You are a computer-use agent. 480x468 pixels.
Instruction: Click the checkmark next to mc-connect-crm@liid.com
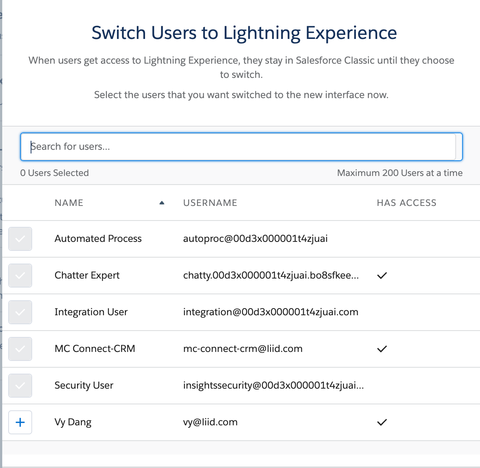point(382,349)
